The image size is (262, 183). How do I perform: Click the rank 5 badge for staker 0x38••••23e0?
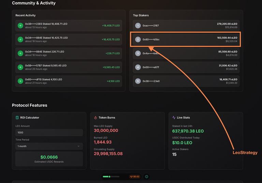tap(138, 81)
